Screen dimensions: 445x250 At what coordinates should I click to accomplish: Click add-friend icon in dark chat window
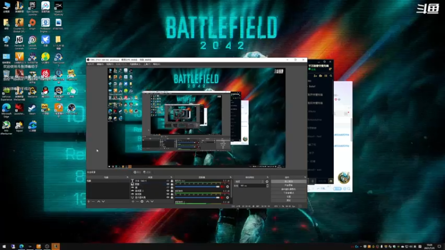[x=315, y=76]
